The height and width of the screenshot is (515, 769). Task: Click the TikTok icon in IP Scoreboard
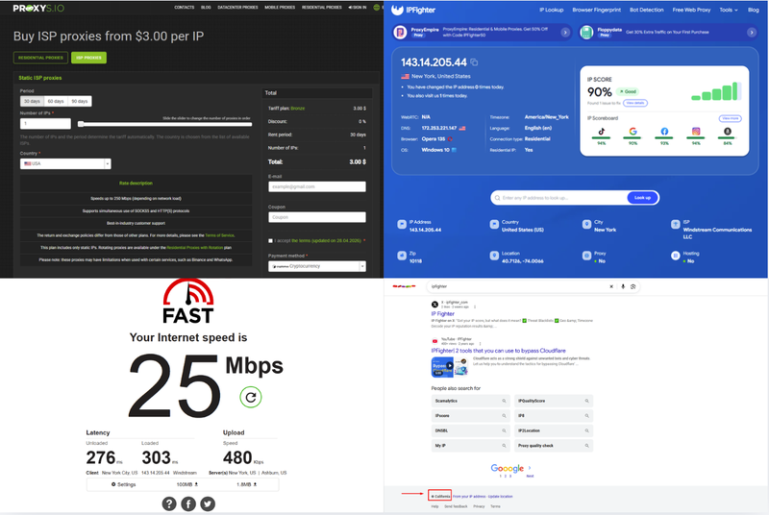pyautogui.click(x=602, y=132)
